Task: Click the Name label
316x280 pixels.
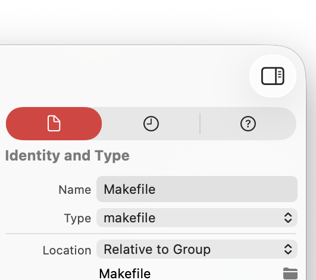Action: (75, 190)
